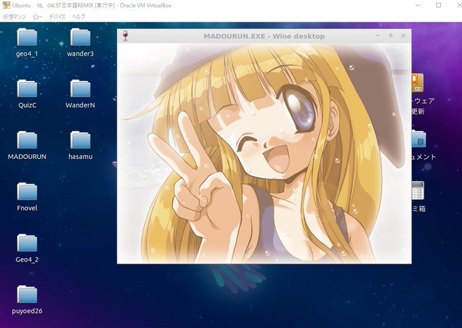The width and height of the screenshot is (462, 328).
Task: Click the WanderN folder label
Action: (80, 105)
